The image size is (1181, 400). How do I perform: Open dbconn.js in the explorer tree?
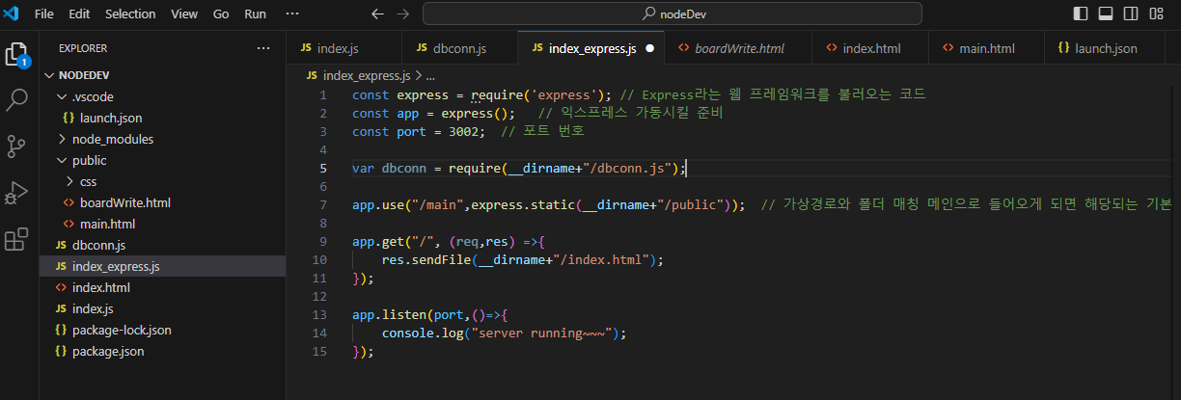(x=163, y=245)
